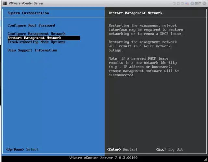Select Configure Management Network option
208x162 pixels.
36,34
